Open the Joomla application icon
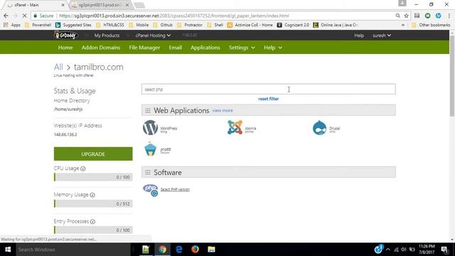455x256 pixels. pyautogui.click(x=235, y=127)
